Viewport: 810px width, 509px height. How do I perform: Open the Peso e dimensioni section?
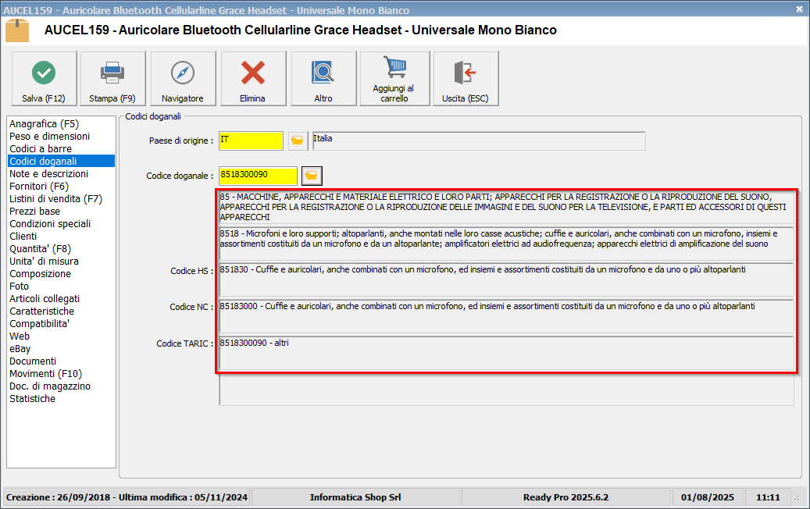click(x=49, y=137)
